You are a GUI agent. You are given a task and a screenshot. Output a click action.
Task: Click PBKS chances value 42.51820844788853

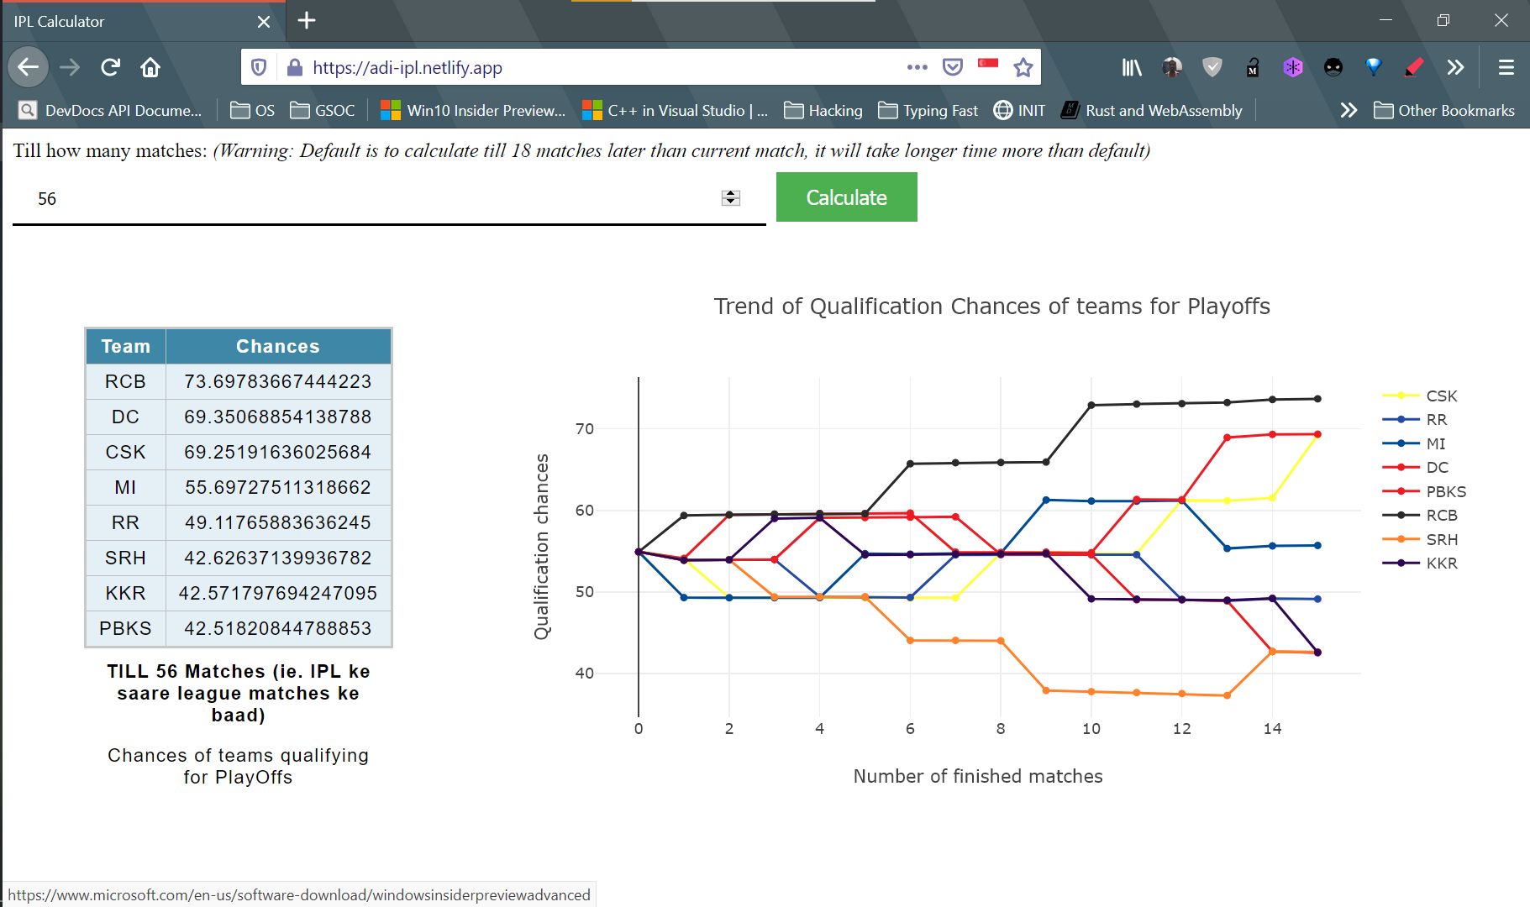[278, 628]
